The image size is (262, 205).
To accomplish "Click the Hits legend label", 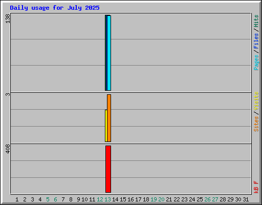I will click(256, 21).
